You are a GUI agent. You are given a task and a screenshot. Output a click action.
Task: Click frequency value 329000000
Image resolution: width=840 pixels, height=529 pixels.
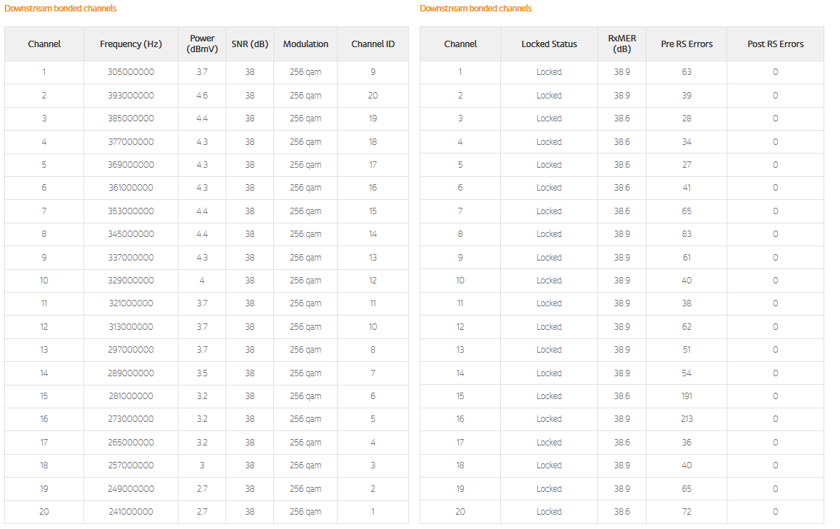click(131, 281)
